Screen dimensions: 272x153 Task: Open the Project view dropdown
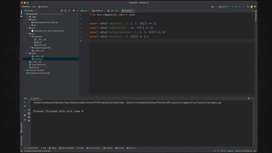(31, 11)
